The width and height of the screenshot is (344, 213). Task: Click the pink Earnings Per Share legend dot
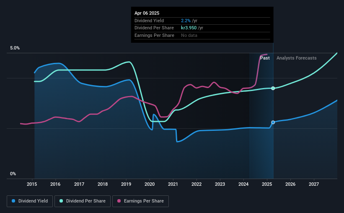point(119,201)
